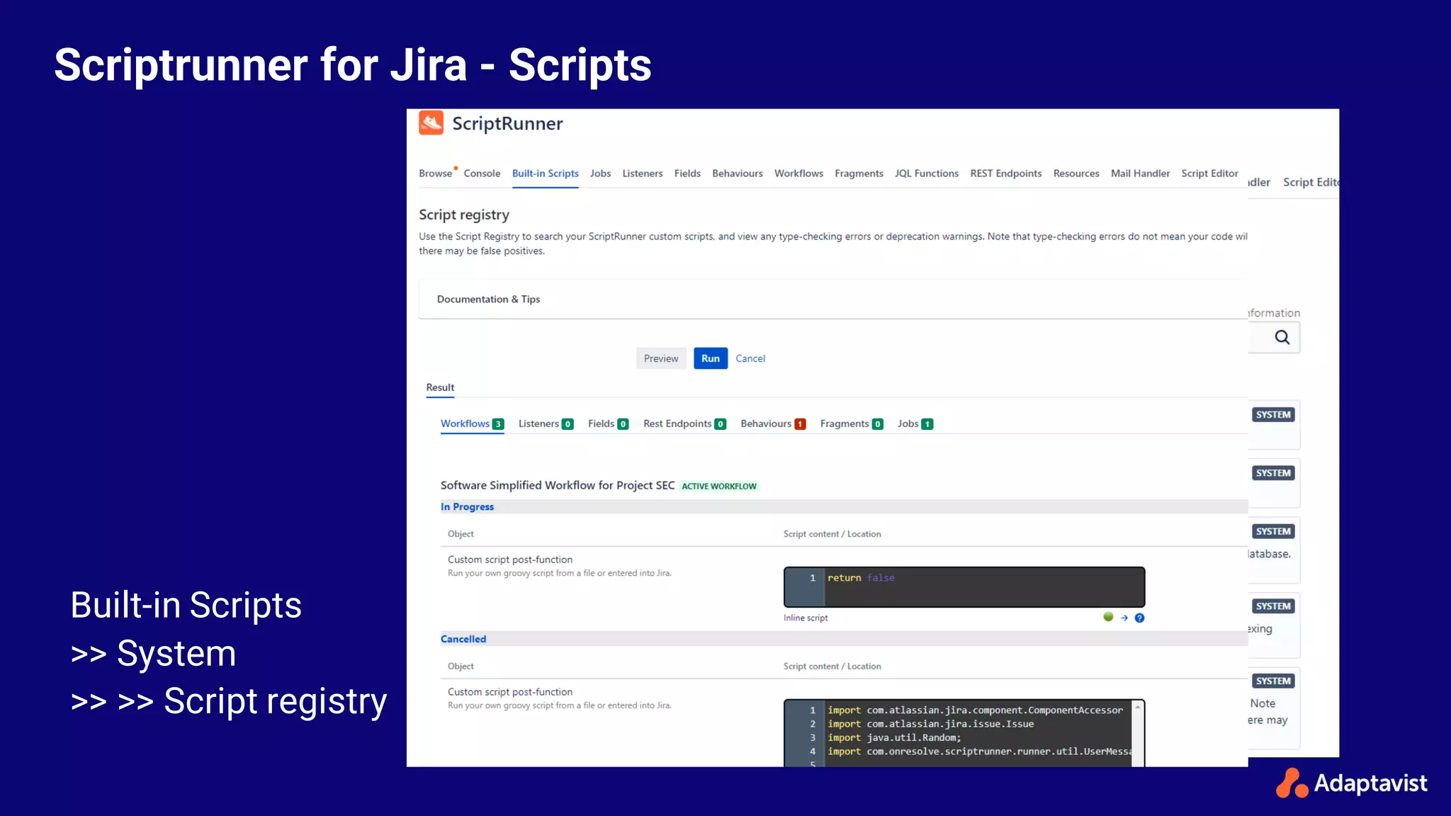Click the blue Run button
Viewport: 1451px width, 816px height.
coord(711,358)
